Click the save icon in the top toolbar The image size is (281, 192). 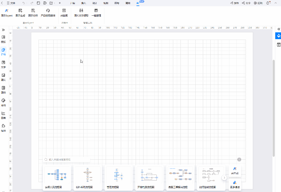click(38, 3)
